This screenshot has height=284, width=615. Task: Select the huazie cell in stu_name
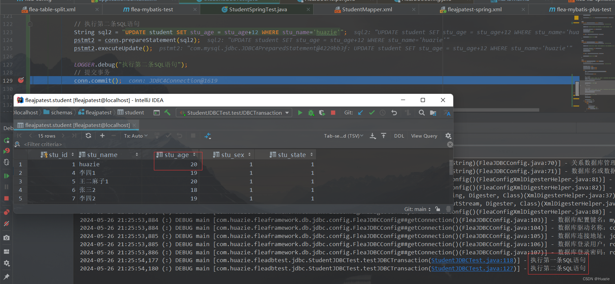tap(110, 164)
